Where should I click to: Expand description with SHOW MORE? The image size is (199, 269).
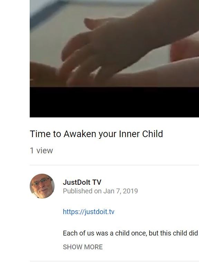pos(83,247)
